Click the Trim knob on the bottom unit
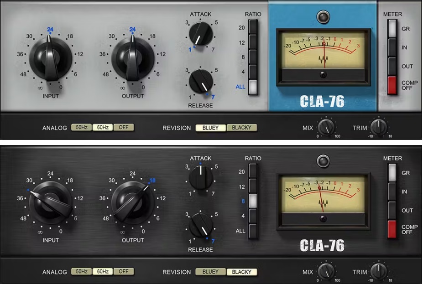This screenshot has width=423, height=284. click(x=379, y=272)
